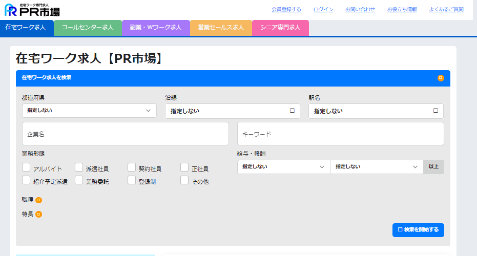Image resolution: width=477 pixels, height=256 pixels.
Task: Click the 以上 label beside salary dropdown
Action: click(x=433, y=167)
